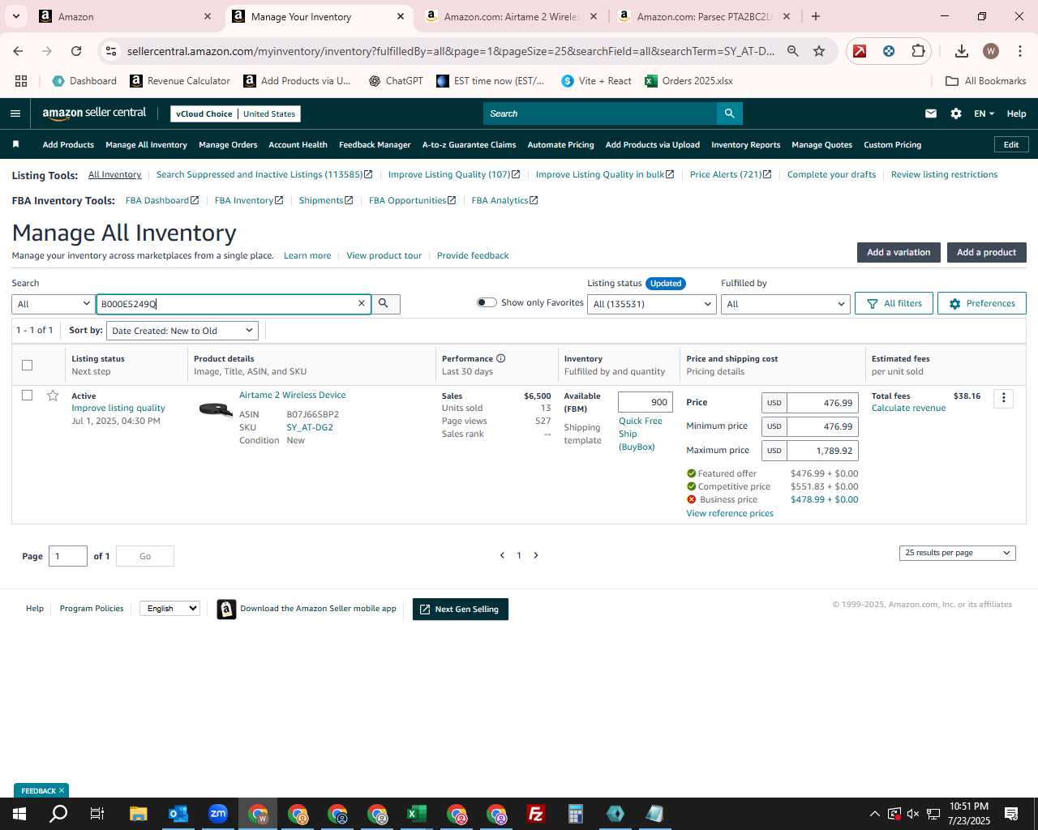The height and width of the screenshot is (830, 1038).
Task: Open the search field All dropdown
Action: pos(53,304)
